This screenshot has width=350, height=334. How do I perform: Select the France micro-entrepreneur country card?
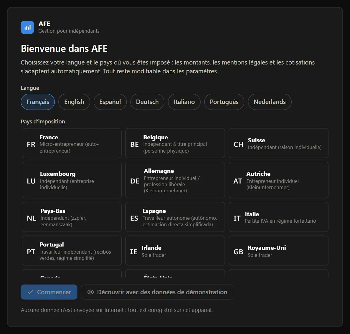pos(72,143)
